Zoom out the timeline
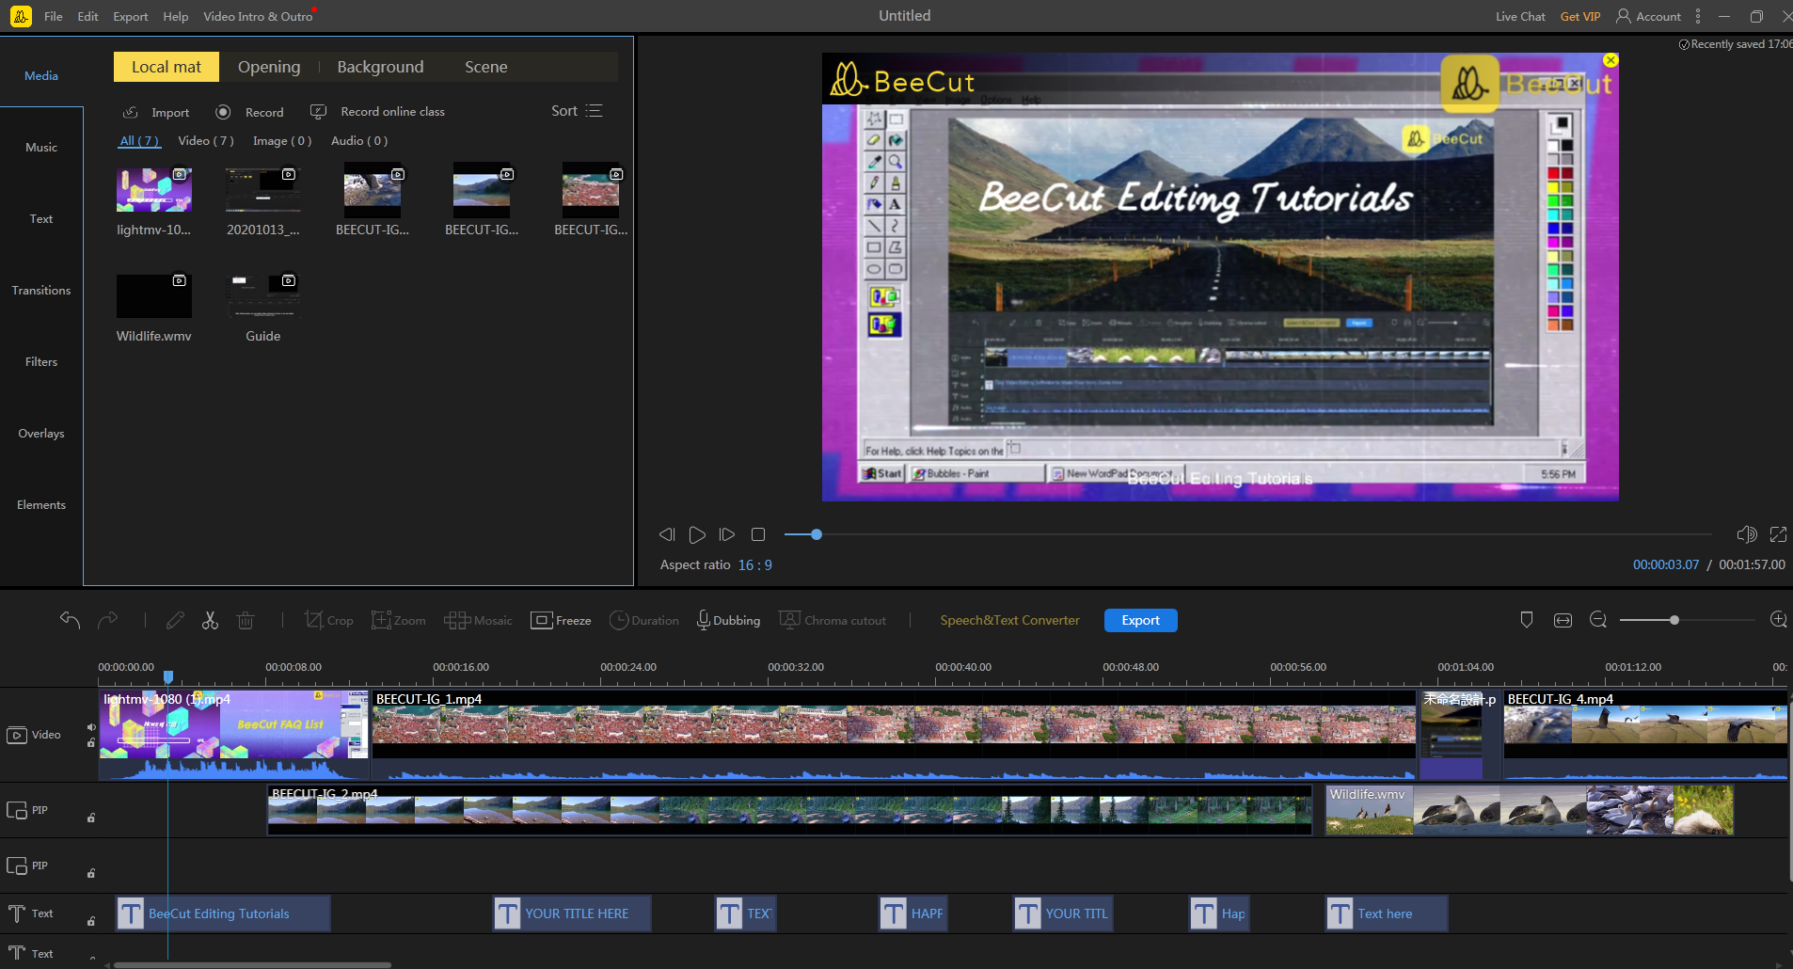The image size is (1793, 969). [x=1598, y=620]
